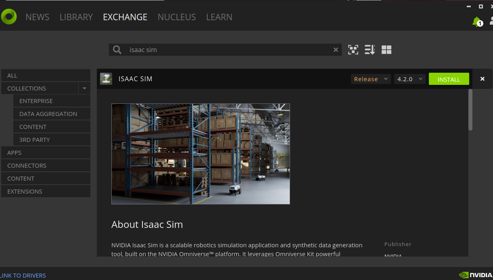This screenshot has height=280, width=493.
Task: Open the LINK TO DRIVERS link
Action: coord(23,276)
